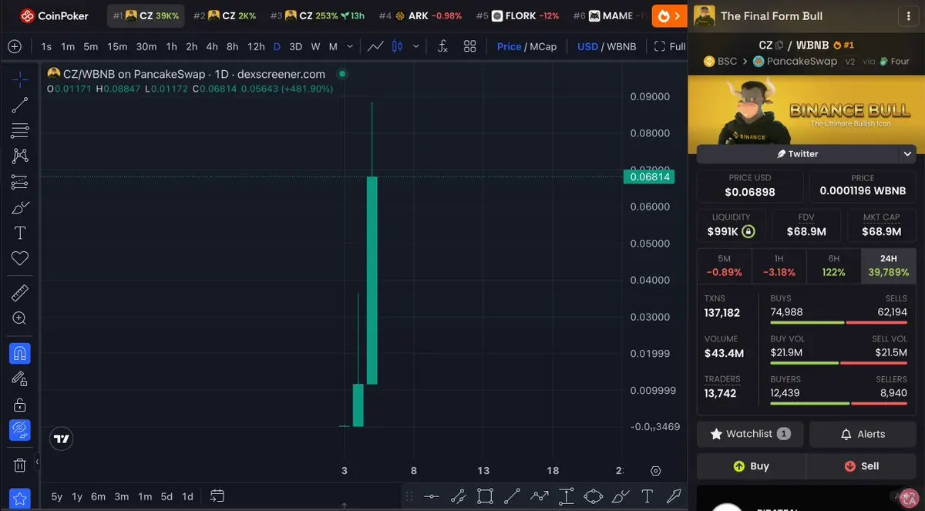Viewport: 925px width, 511px height.
Task: Open the go to date calendar icon
Action: tap(217, 496)
